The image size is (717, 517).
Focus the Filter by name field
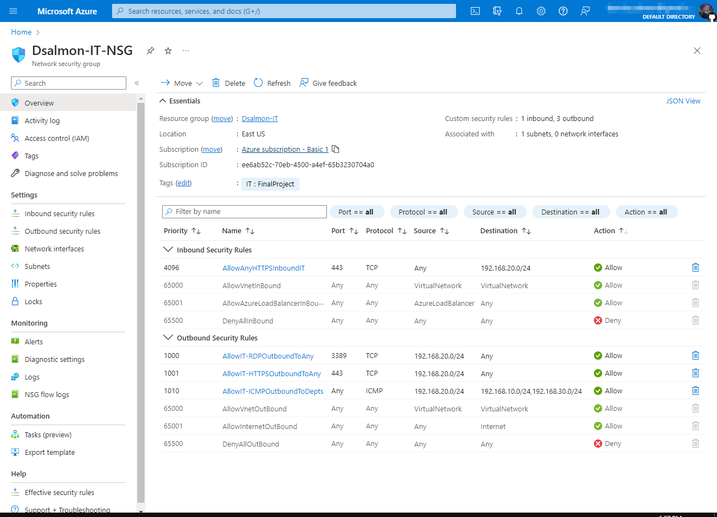pyautogui.click(x=244, y=212)
